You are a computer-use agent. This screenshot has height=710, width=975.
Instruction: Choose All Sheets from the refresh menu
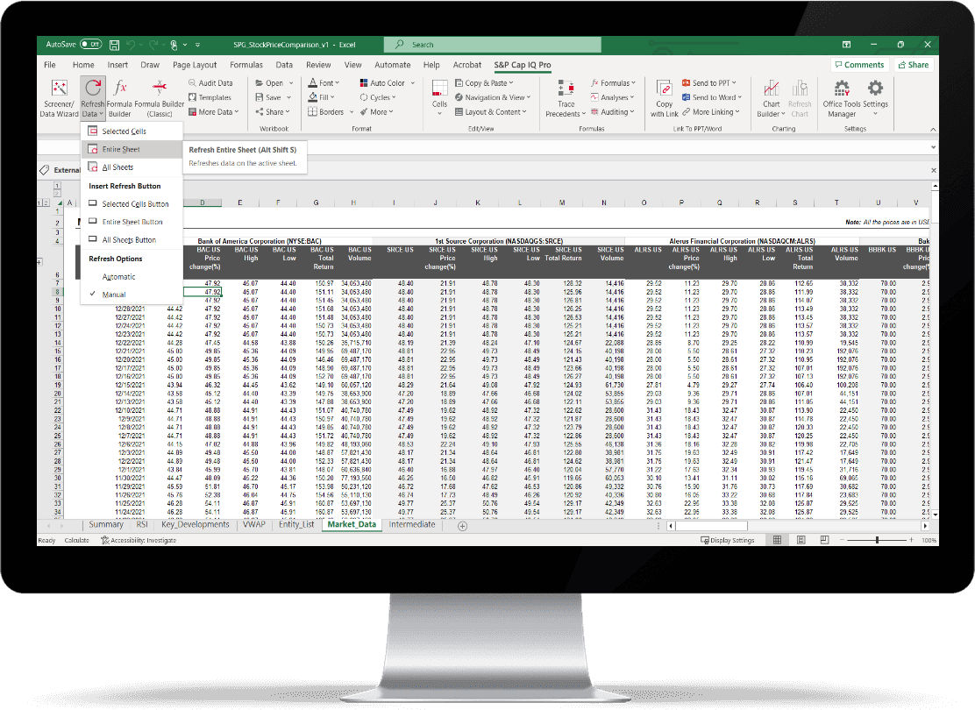click(132, 167)
